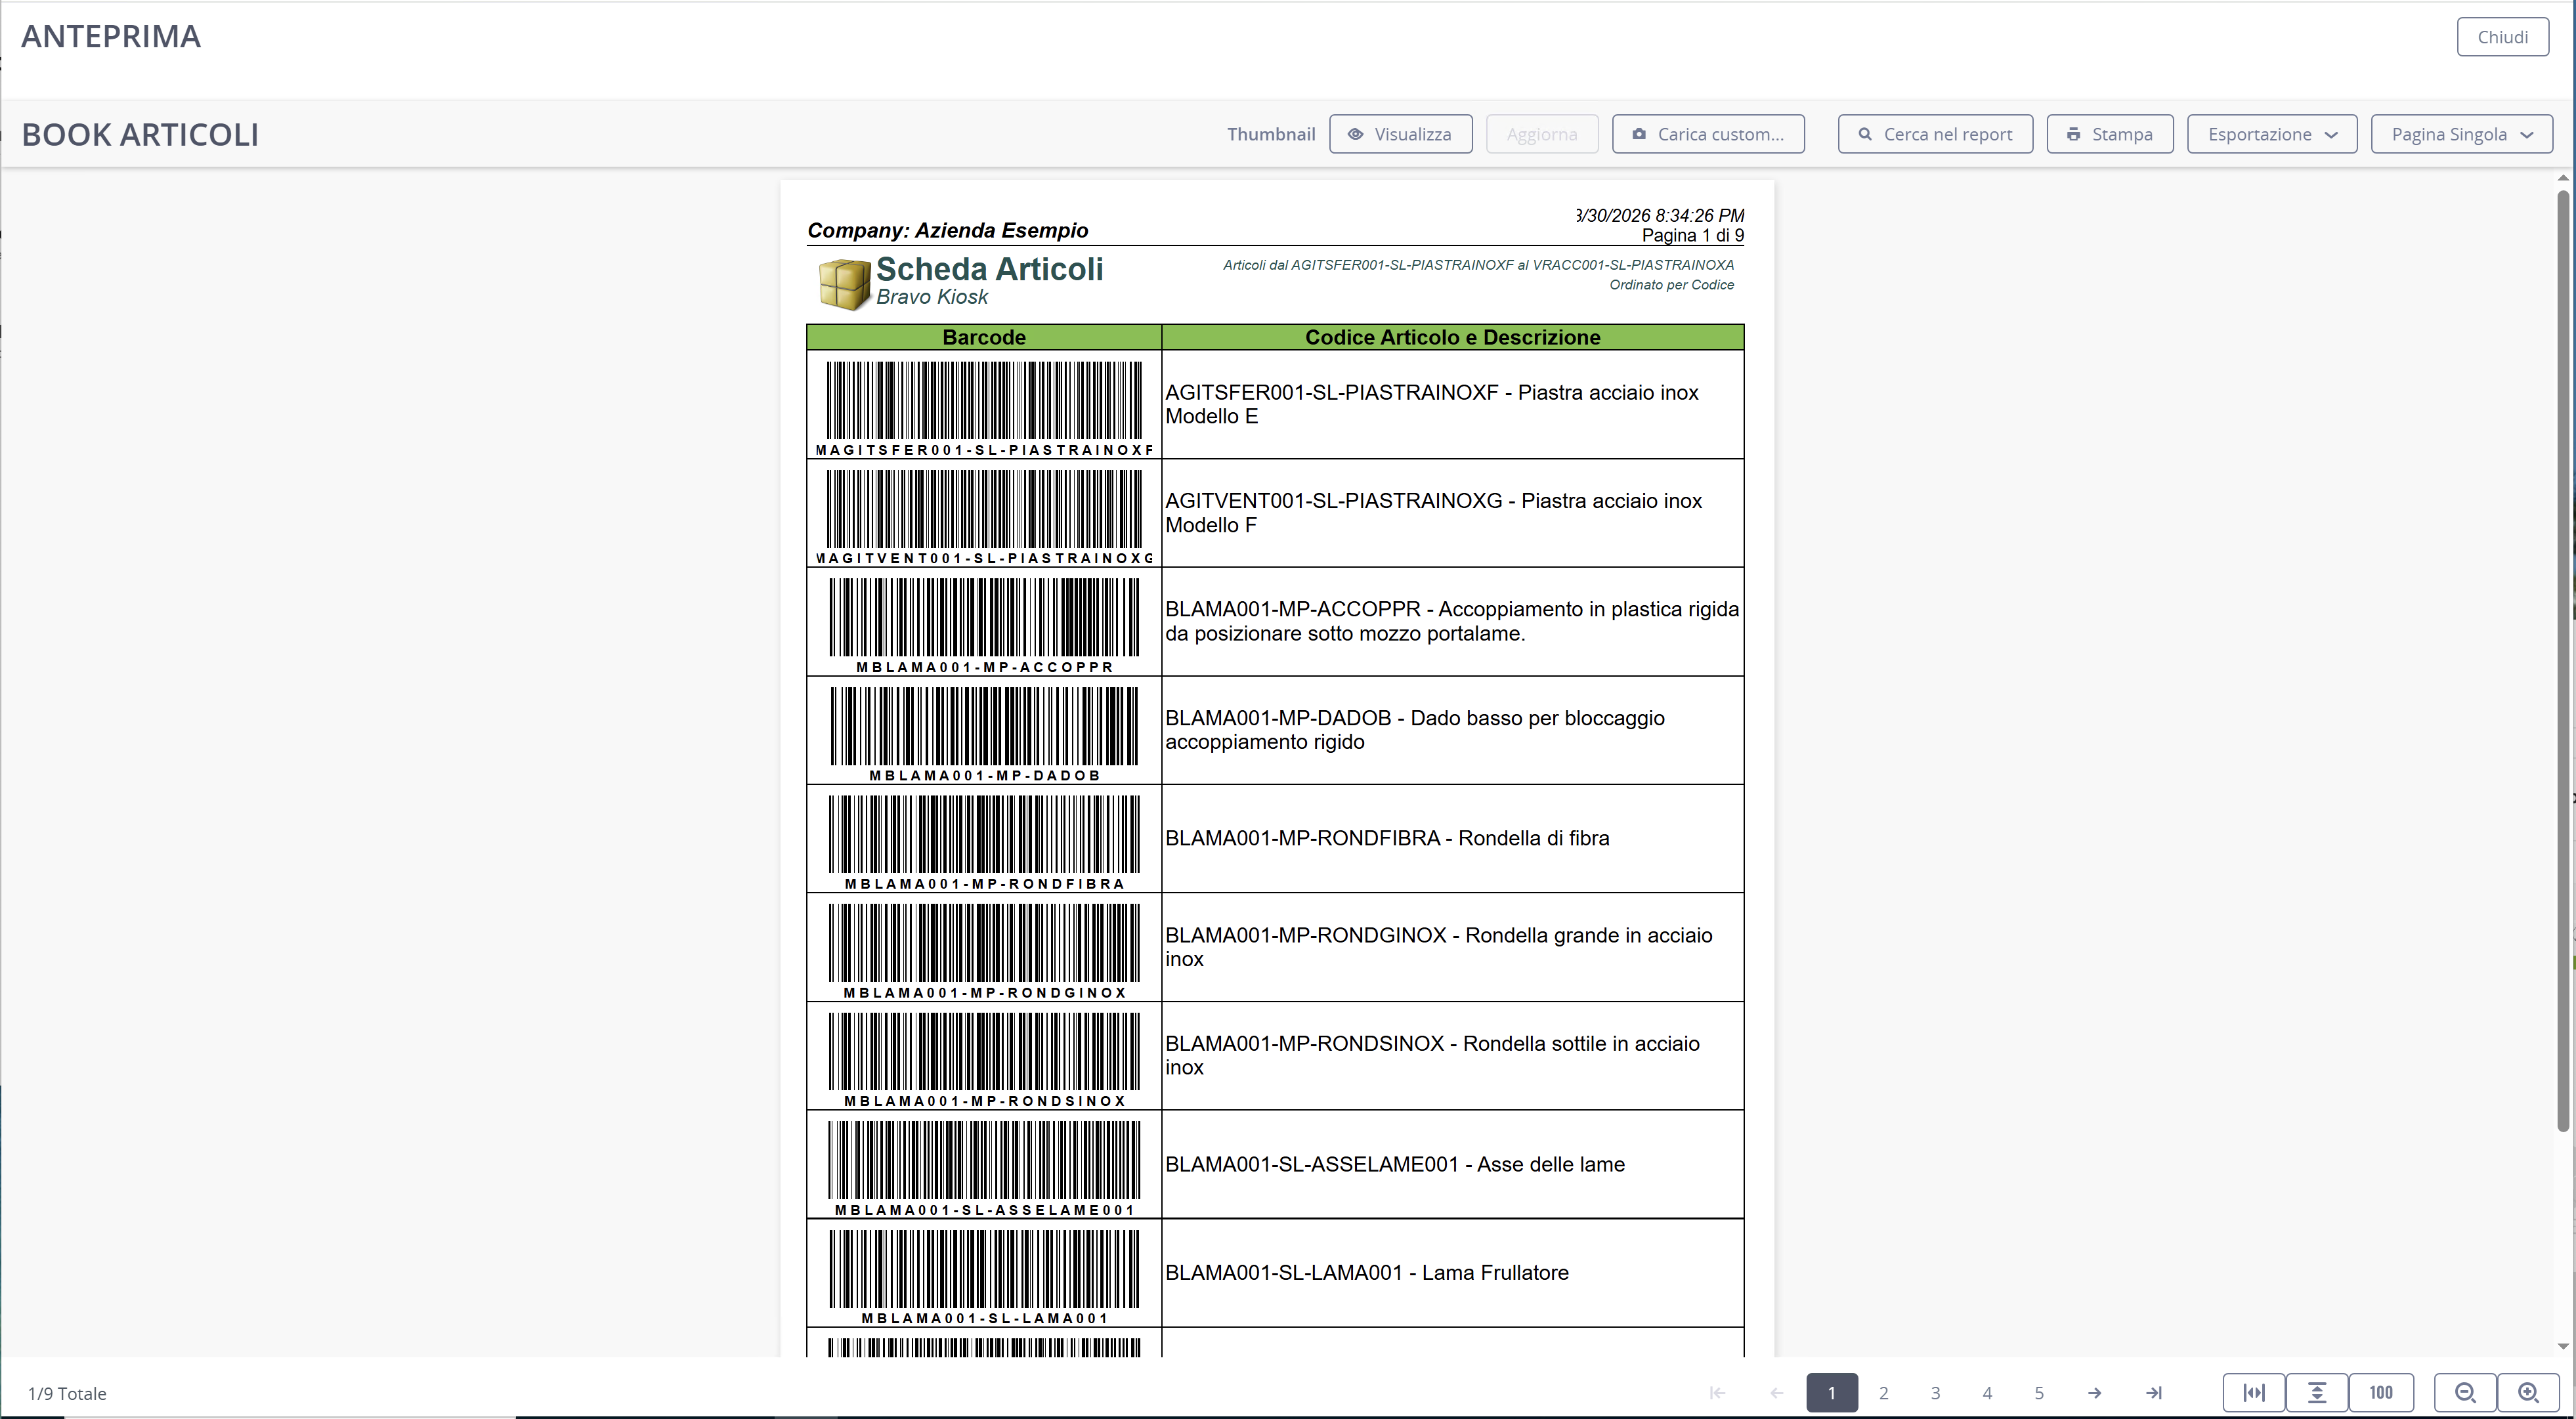
Task: Click BLAMA001-MP-DADOB description cell
Action: click(x=1452, y=730)
